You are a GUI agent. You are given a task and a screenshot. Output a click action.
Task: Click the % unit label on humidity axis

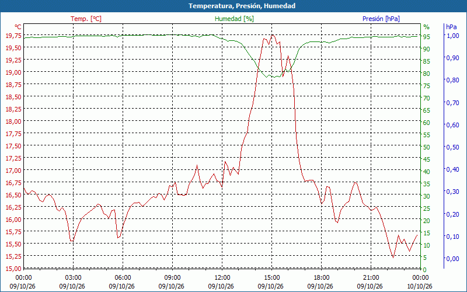[x=427, y=27]
